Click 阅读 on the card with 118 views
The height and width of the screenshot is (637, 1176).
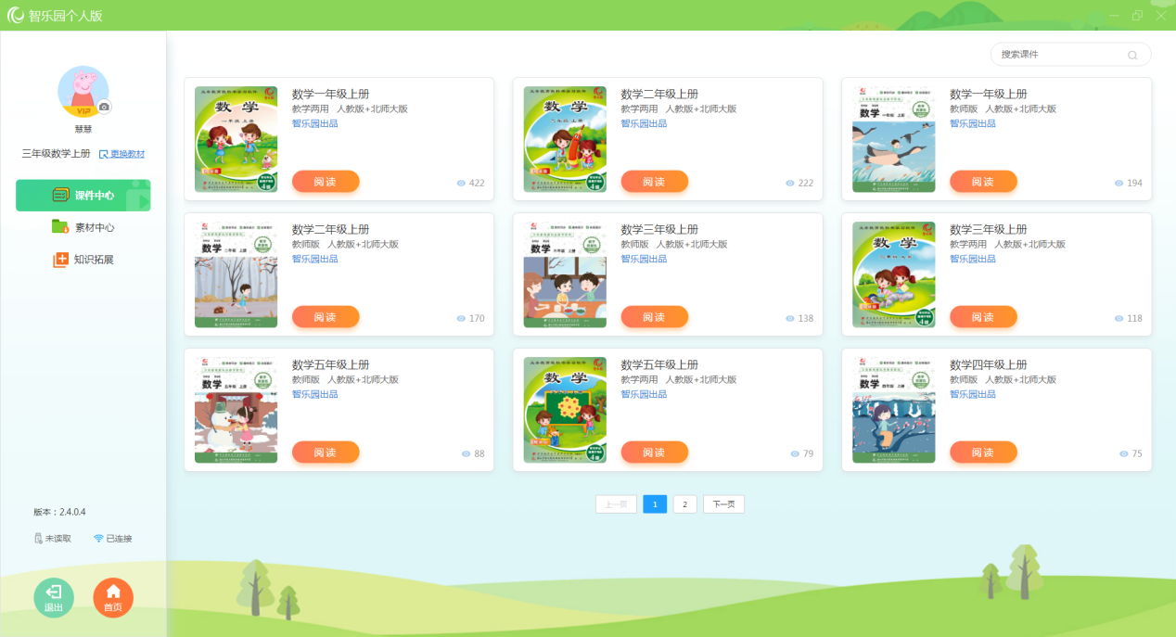point(983,317)
